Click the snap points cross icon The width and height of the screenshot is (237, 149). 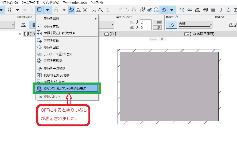tap(85, 10)
